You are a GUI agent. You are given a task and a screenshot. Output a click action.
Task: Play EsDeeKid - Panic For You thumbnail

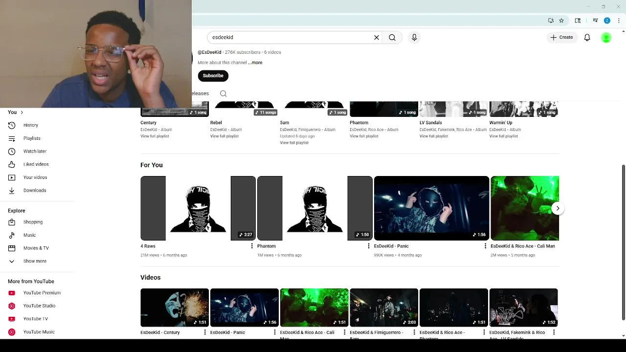pos(431,208)
